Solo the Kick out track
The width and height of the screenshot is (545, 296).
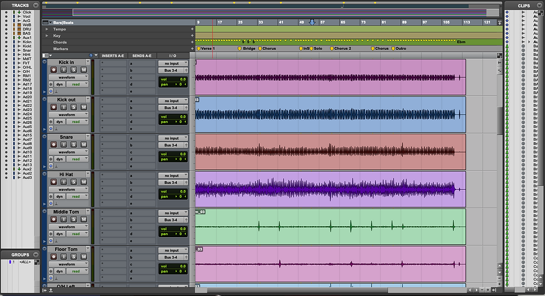coord(73,107)
